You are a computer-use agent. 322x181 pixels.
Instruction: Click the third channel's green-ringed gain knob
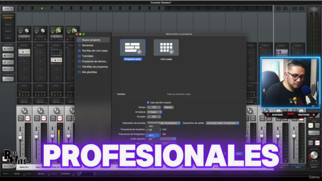click(59, 31)
